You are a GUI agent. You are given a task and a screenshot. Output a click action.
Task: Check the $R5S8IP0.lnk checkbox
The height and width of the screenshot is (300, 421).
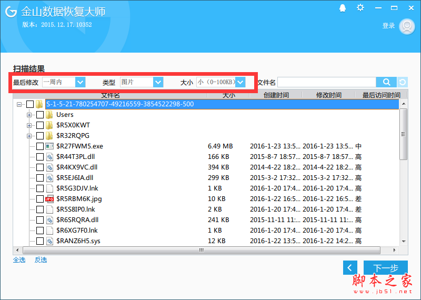pyautogui.click(x=40, y=209)
